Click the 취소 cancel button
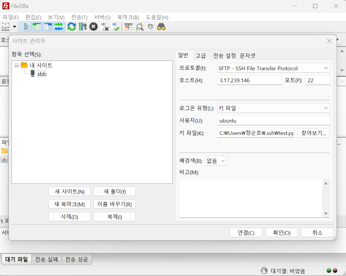Viewport: 346px width, 276px height. [317, 233]
